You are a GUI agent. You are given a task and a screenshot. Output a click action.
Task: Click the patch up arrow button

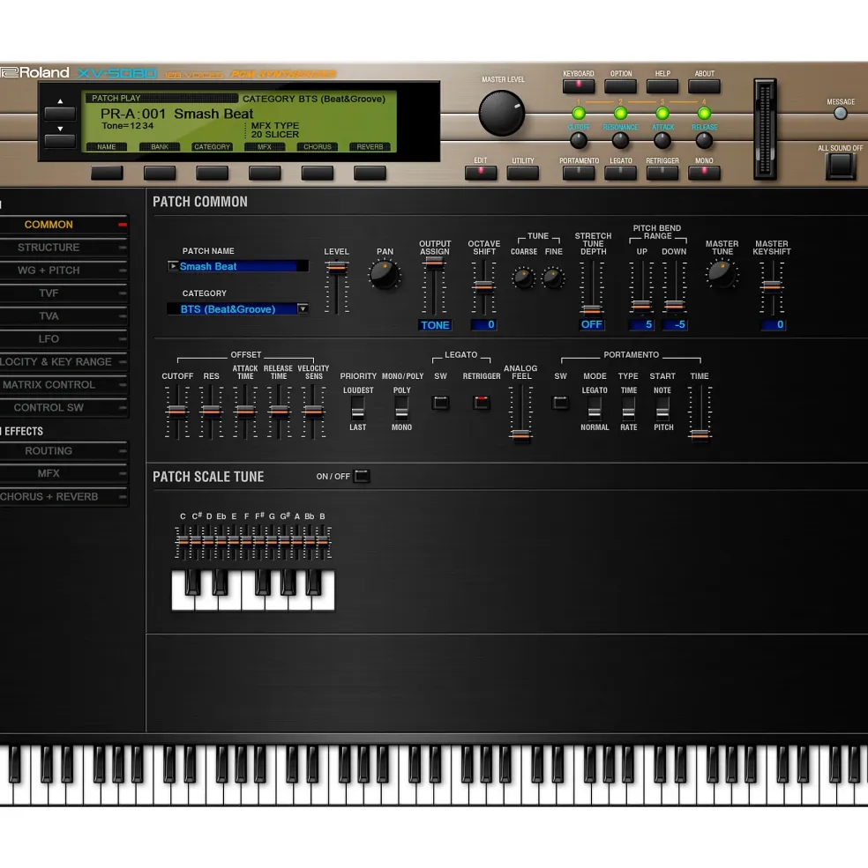(x=60, y=114)
